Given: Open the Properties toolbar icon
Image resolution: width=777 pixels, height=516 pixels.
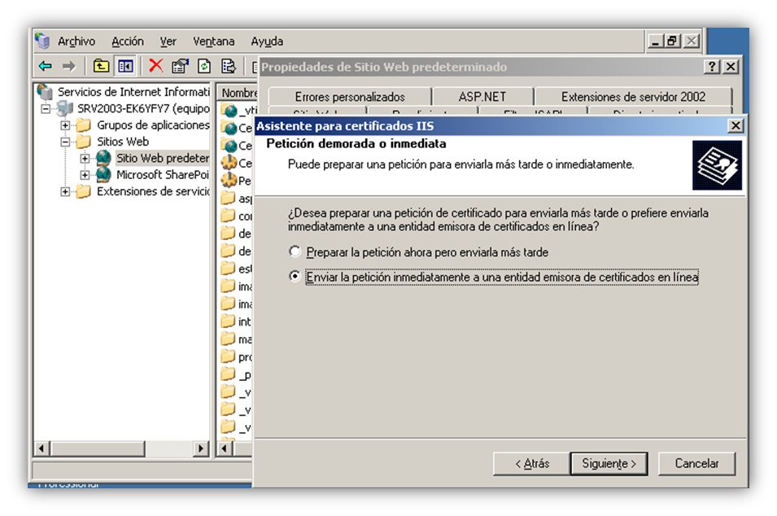Looking at the screenshot, I should 180,65.
